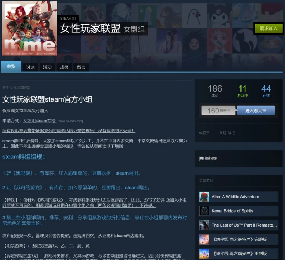Image resolution: width=285 pixels, height=260 pixels.
Task: Open the 讨论 discussions tab
Action: click(30, 67)
